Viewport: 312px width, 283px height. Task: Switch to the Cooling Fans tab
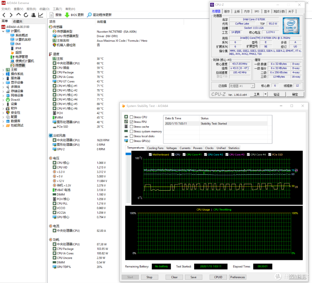click(x=155, y=148)
